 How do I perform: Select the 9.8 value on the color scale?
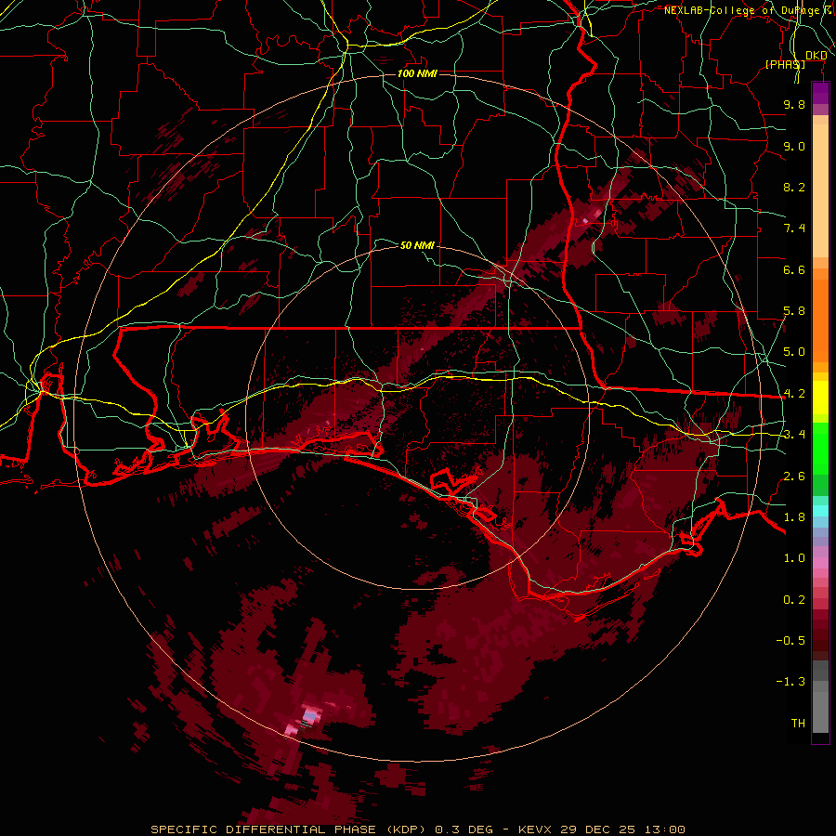pyautogui.click(x=794, y=104)
